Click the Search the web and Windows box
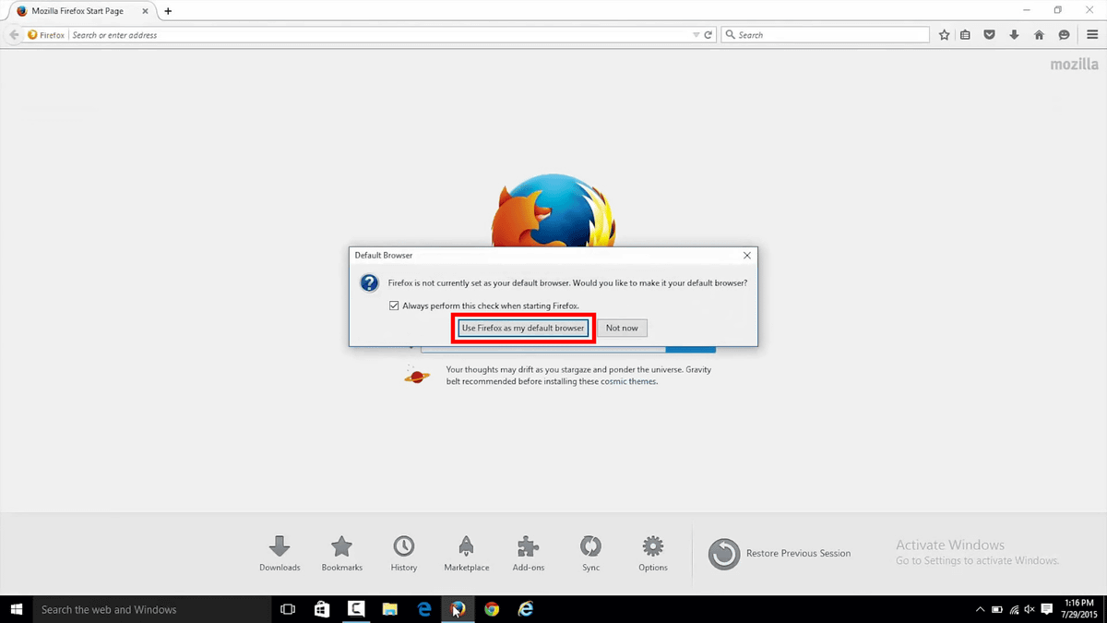This screenshot has height=623, width=1107. 152,609
